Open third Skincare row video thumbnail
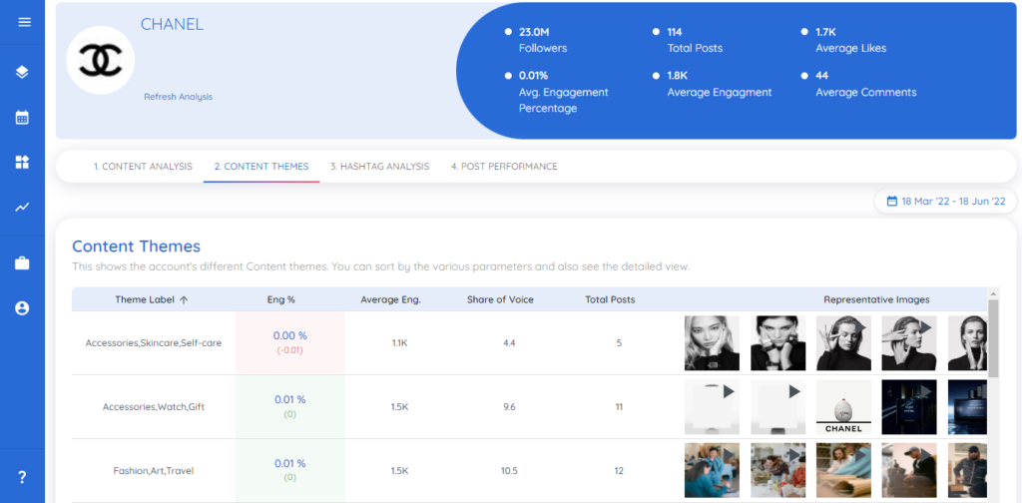The height and width of the screenshot is (503, 1022). (x=843, y=343)
